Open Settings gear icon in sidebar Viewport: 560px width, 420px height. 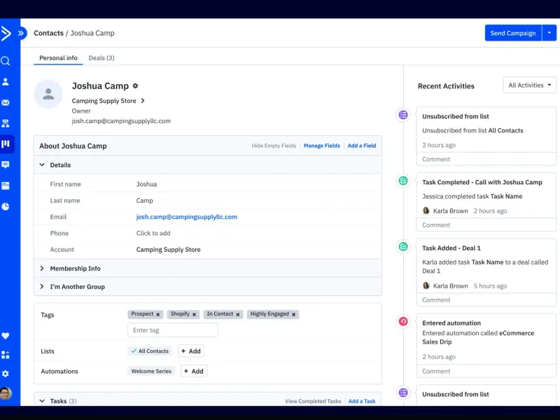pos(6,374)
